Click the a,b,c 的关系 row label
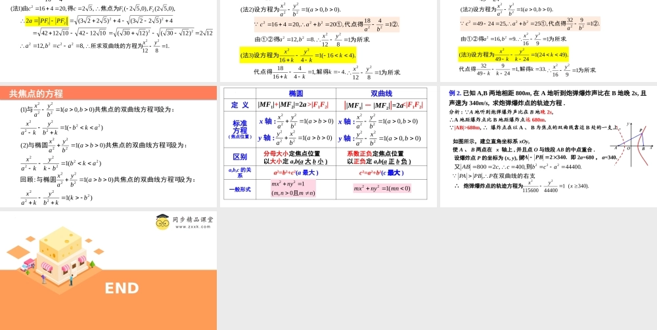 pyautogui.click(x=240, y=173)
